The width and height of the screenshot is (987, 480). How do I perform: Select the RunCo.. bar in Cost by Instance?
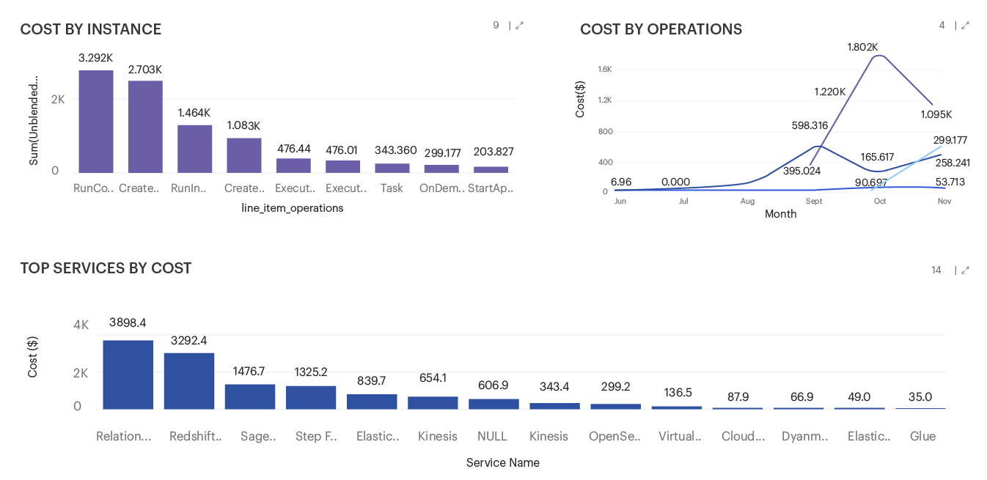[96, 122]
